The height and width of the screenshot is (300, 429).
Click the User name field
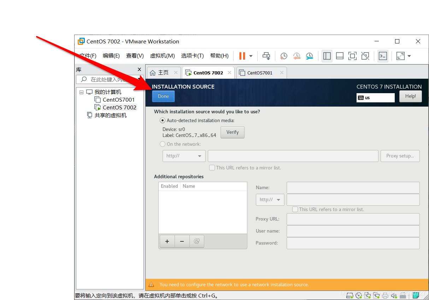[353, 231]
